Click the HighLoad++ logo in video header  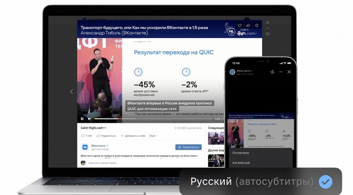point(241,29)
